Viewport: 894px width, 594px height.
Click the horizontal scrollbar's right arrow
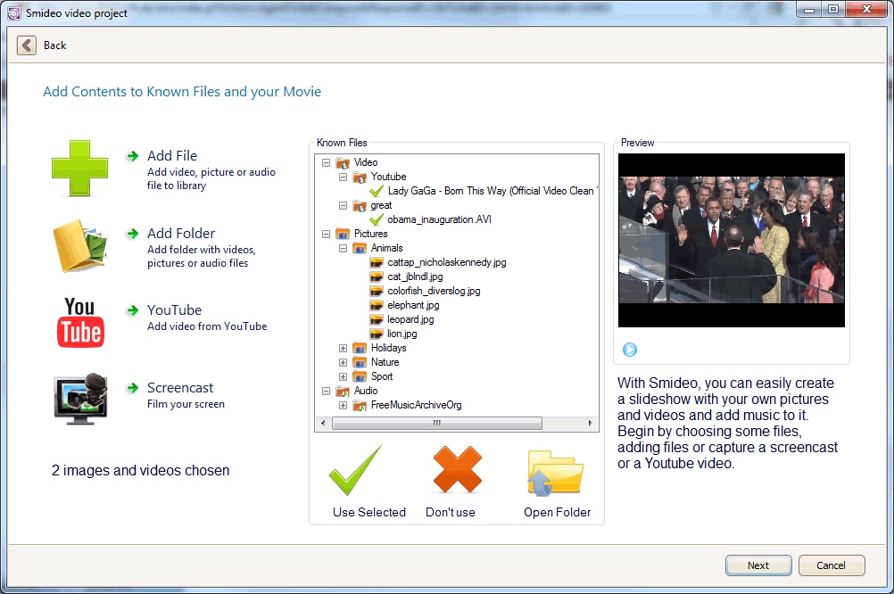coord(590,423)
